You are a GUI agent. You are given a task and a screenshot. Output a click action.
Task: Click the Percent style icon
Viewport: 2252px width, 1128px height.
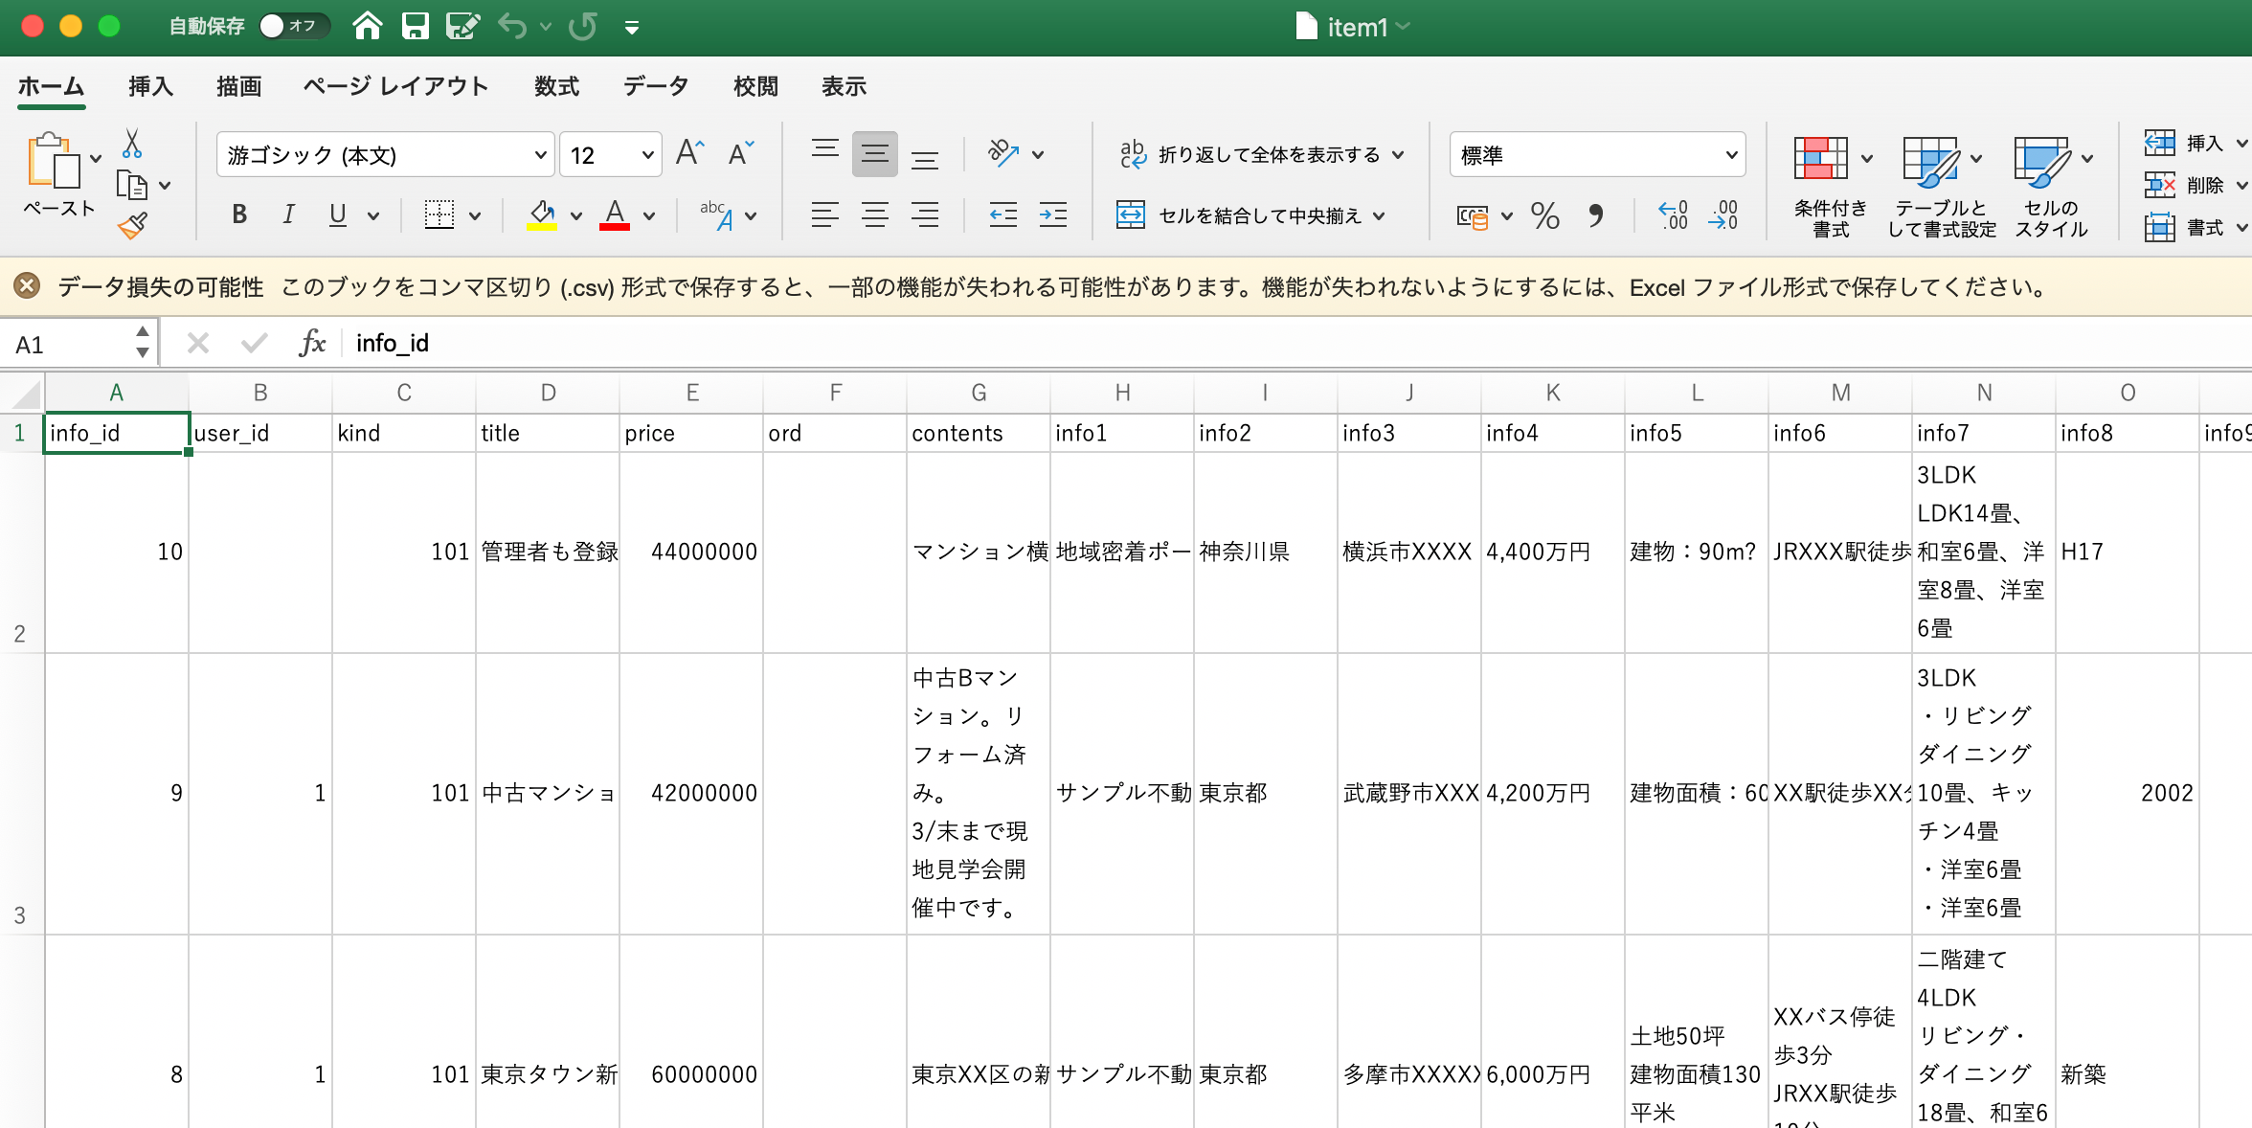(x=1545, y=215)
